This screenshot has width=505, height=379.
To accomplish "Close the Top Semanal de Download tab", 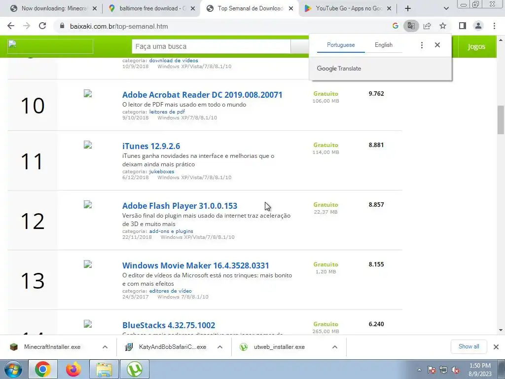I will pyautogui.click(x=291, y=9).
